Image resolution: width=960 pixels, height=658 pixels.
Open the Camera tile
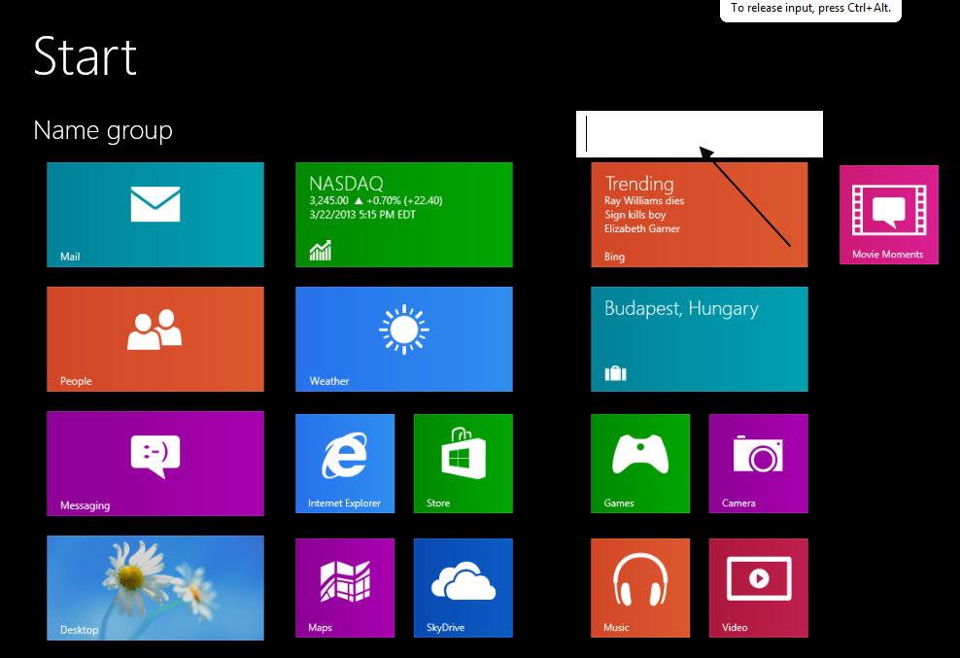coord(759,464)
